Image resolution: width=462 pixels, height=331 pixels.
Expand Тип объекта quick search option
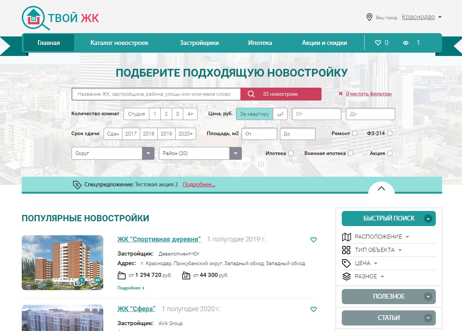[x=378, y=250]
